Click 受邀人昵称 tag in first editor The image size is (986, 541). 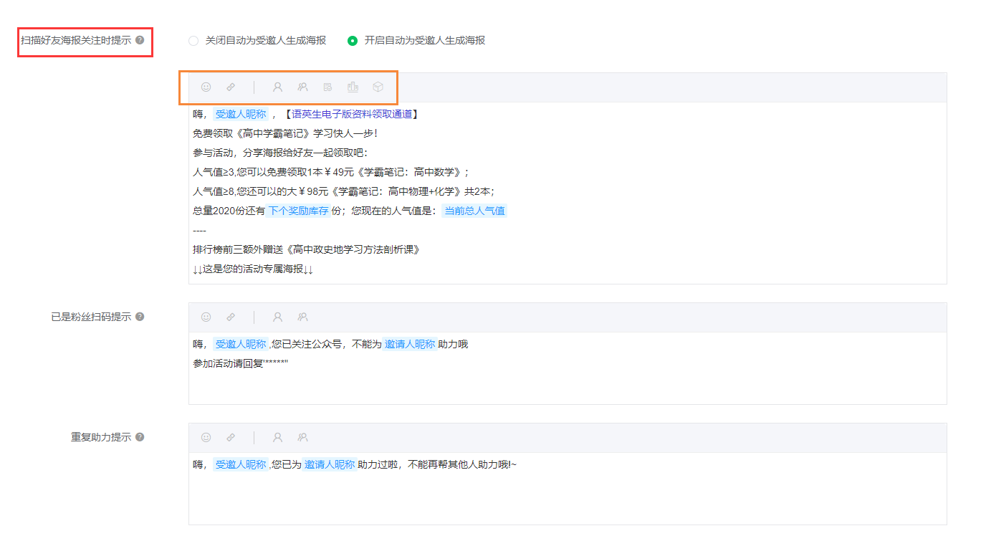(x=241, y=114)
